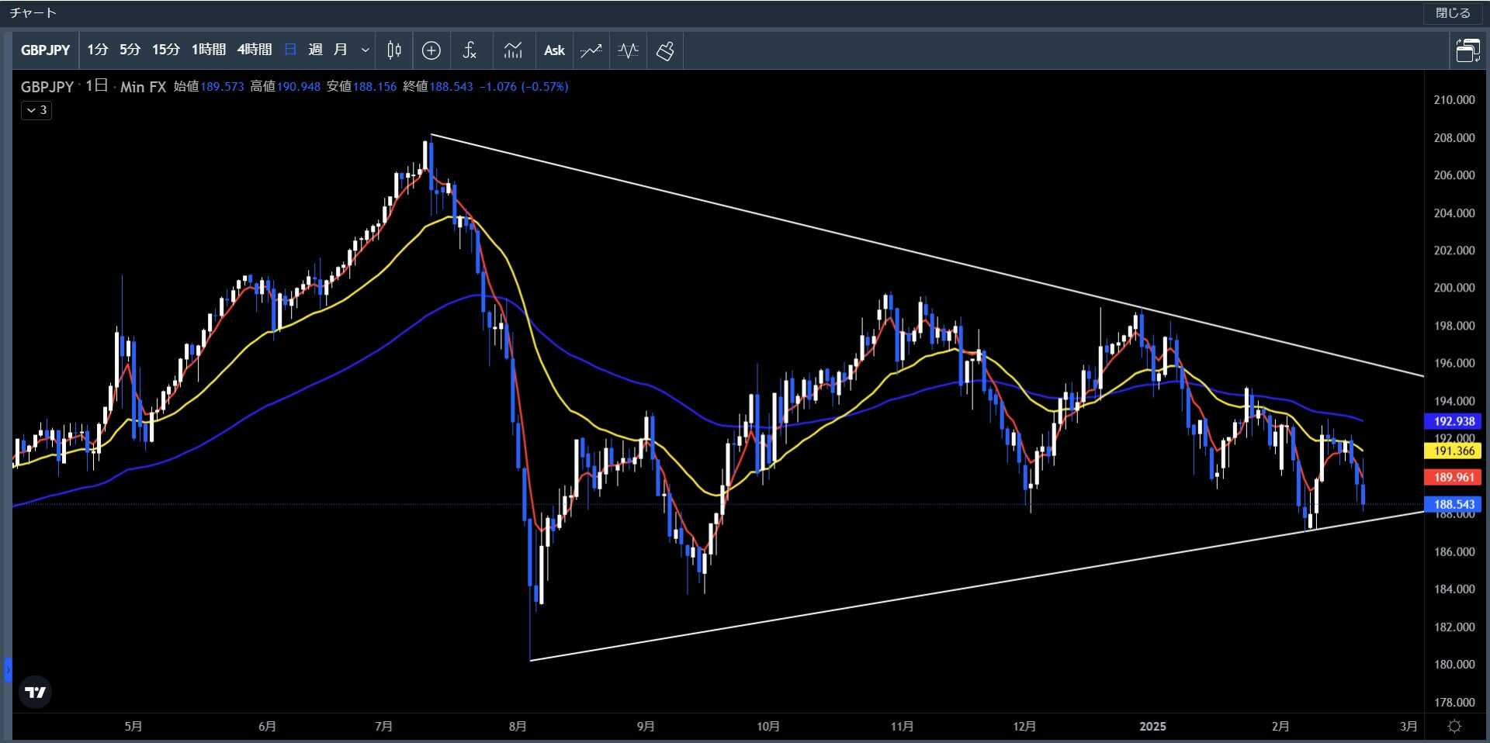Switch to the 1時間 timeframe
The image size is (1490, 743).
(208, 50)
